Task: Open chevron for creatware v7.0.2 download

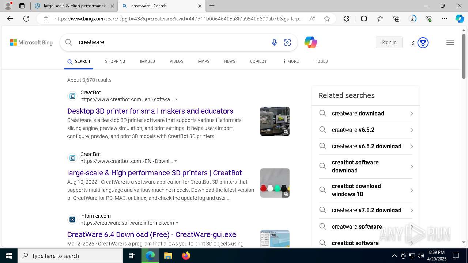Action: pyautogui.click(x=412, y=210)
